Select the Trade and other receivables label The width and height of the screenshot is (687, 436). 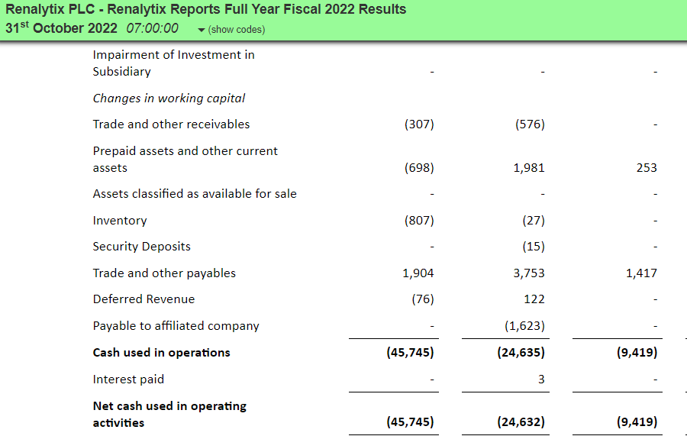[x=171, y=124]
